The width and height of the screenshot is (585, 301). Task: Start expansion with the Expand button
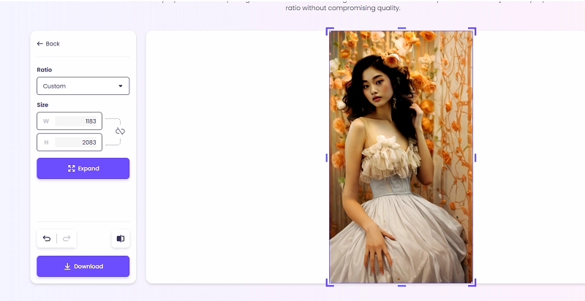83,168
